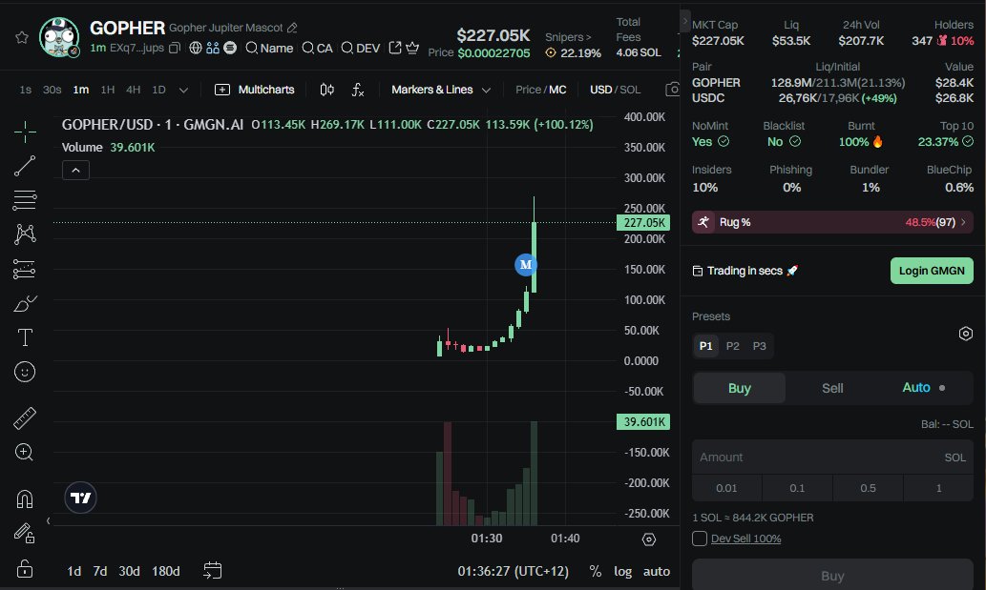This screenshot has width=986, height=590.
Task: Open the token website globe icon
Action: [x=196, y=48]
